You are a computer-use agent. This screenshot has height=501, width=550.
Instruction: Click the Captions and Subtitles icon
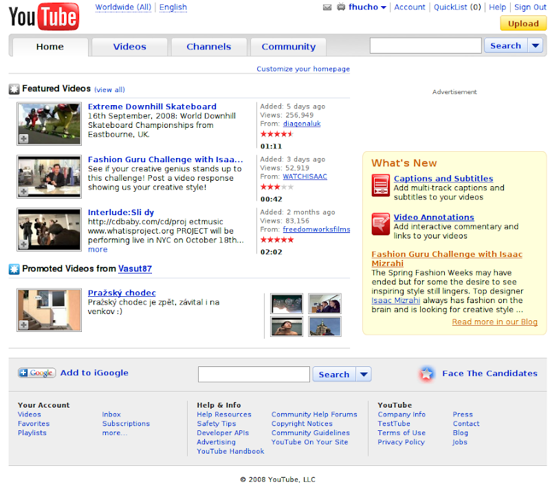[381, 185]
